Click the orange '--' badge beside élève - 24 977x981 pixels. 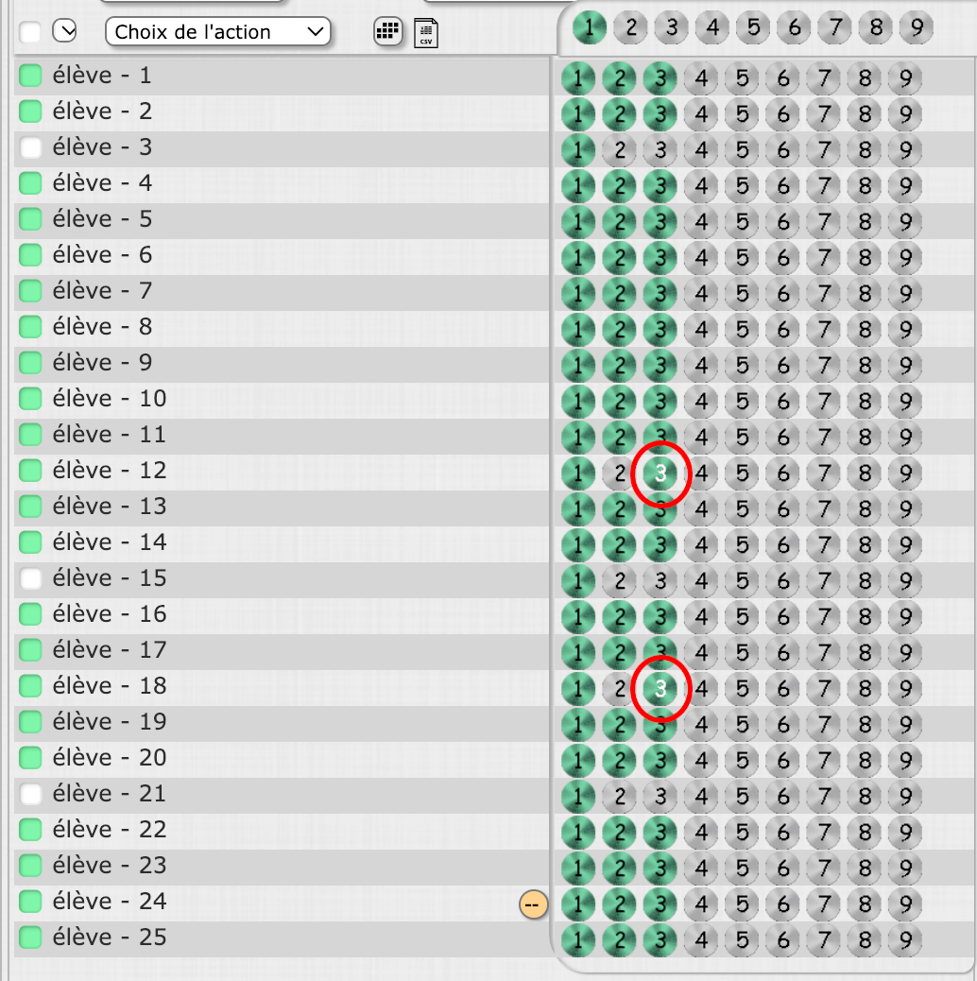533,904
